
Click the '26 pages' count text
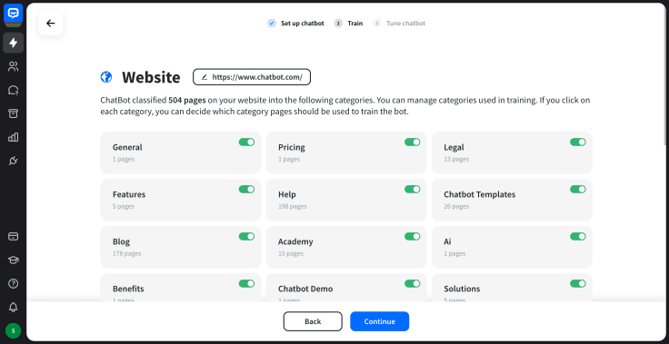[x=456, y=206]
